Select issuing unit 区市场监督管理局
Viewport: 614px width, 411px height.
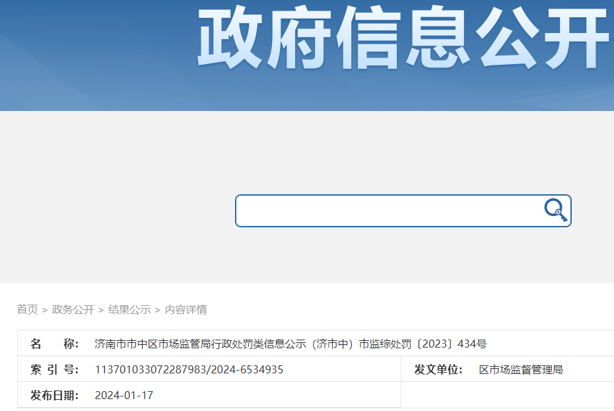pyautogui.click(x=521, y=369)
